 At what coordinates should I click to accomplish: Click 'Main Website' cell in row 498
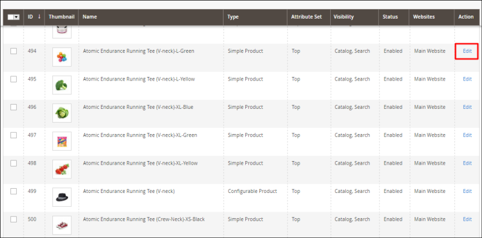(430, 163)
